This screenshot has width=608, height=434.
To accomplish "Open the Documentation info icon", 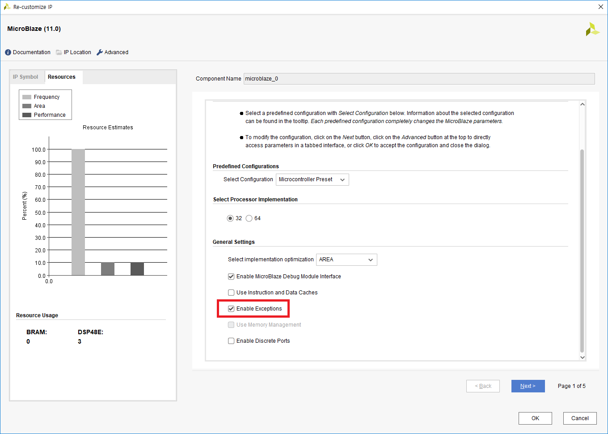I will [x=8, y=52].
